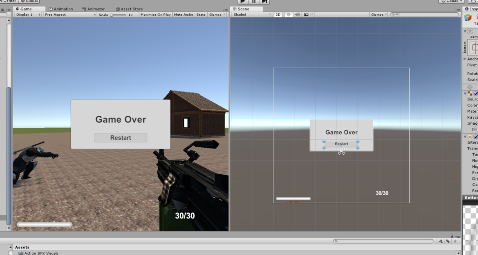The height and width of the screenshot is (255, 478).
Task: Click the Restart button in Game view
Action: [120, 138]
